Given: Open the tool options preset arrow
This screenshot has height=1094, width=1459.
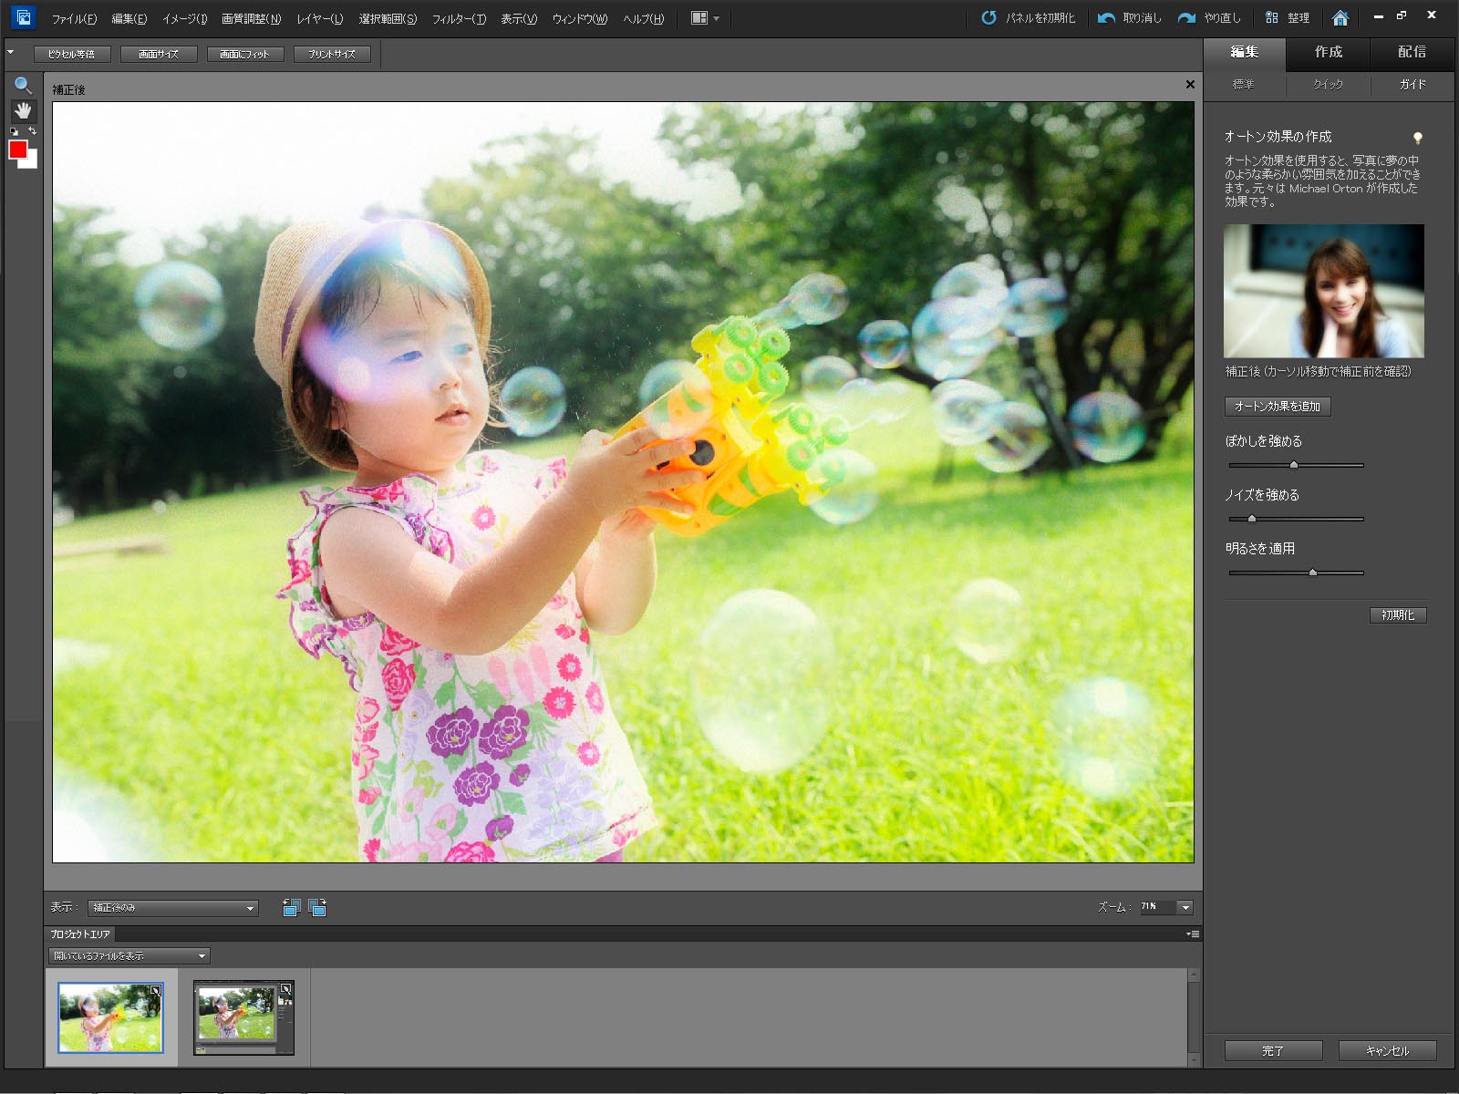Looking at the screenshot, I should point(11,53).
